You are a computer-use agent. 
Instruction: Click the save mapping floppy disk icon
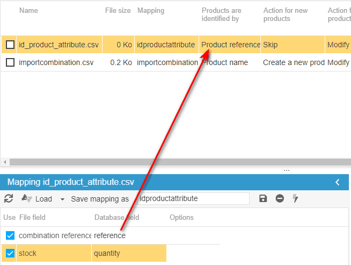click(263, 198)
